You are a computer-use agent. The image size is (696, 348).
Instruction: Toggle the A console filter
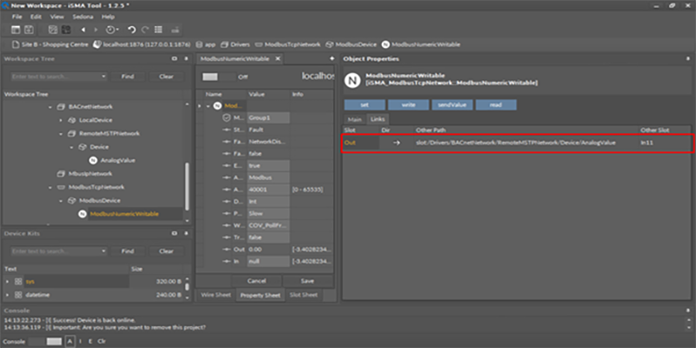(70, 341)
